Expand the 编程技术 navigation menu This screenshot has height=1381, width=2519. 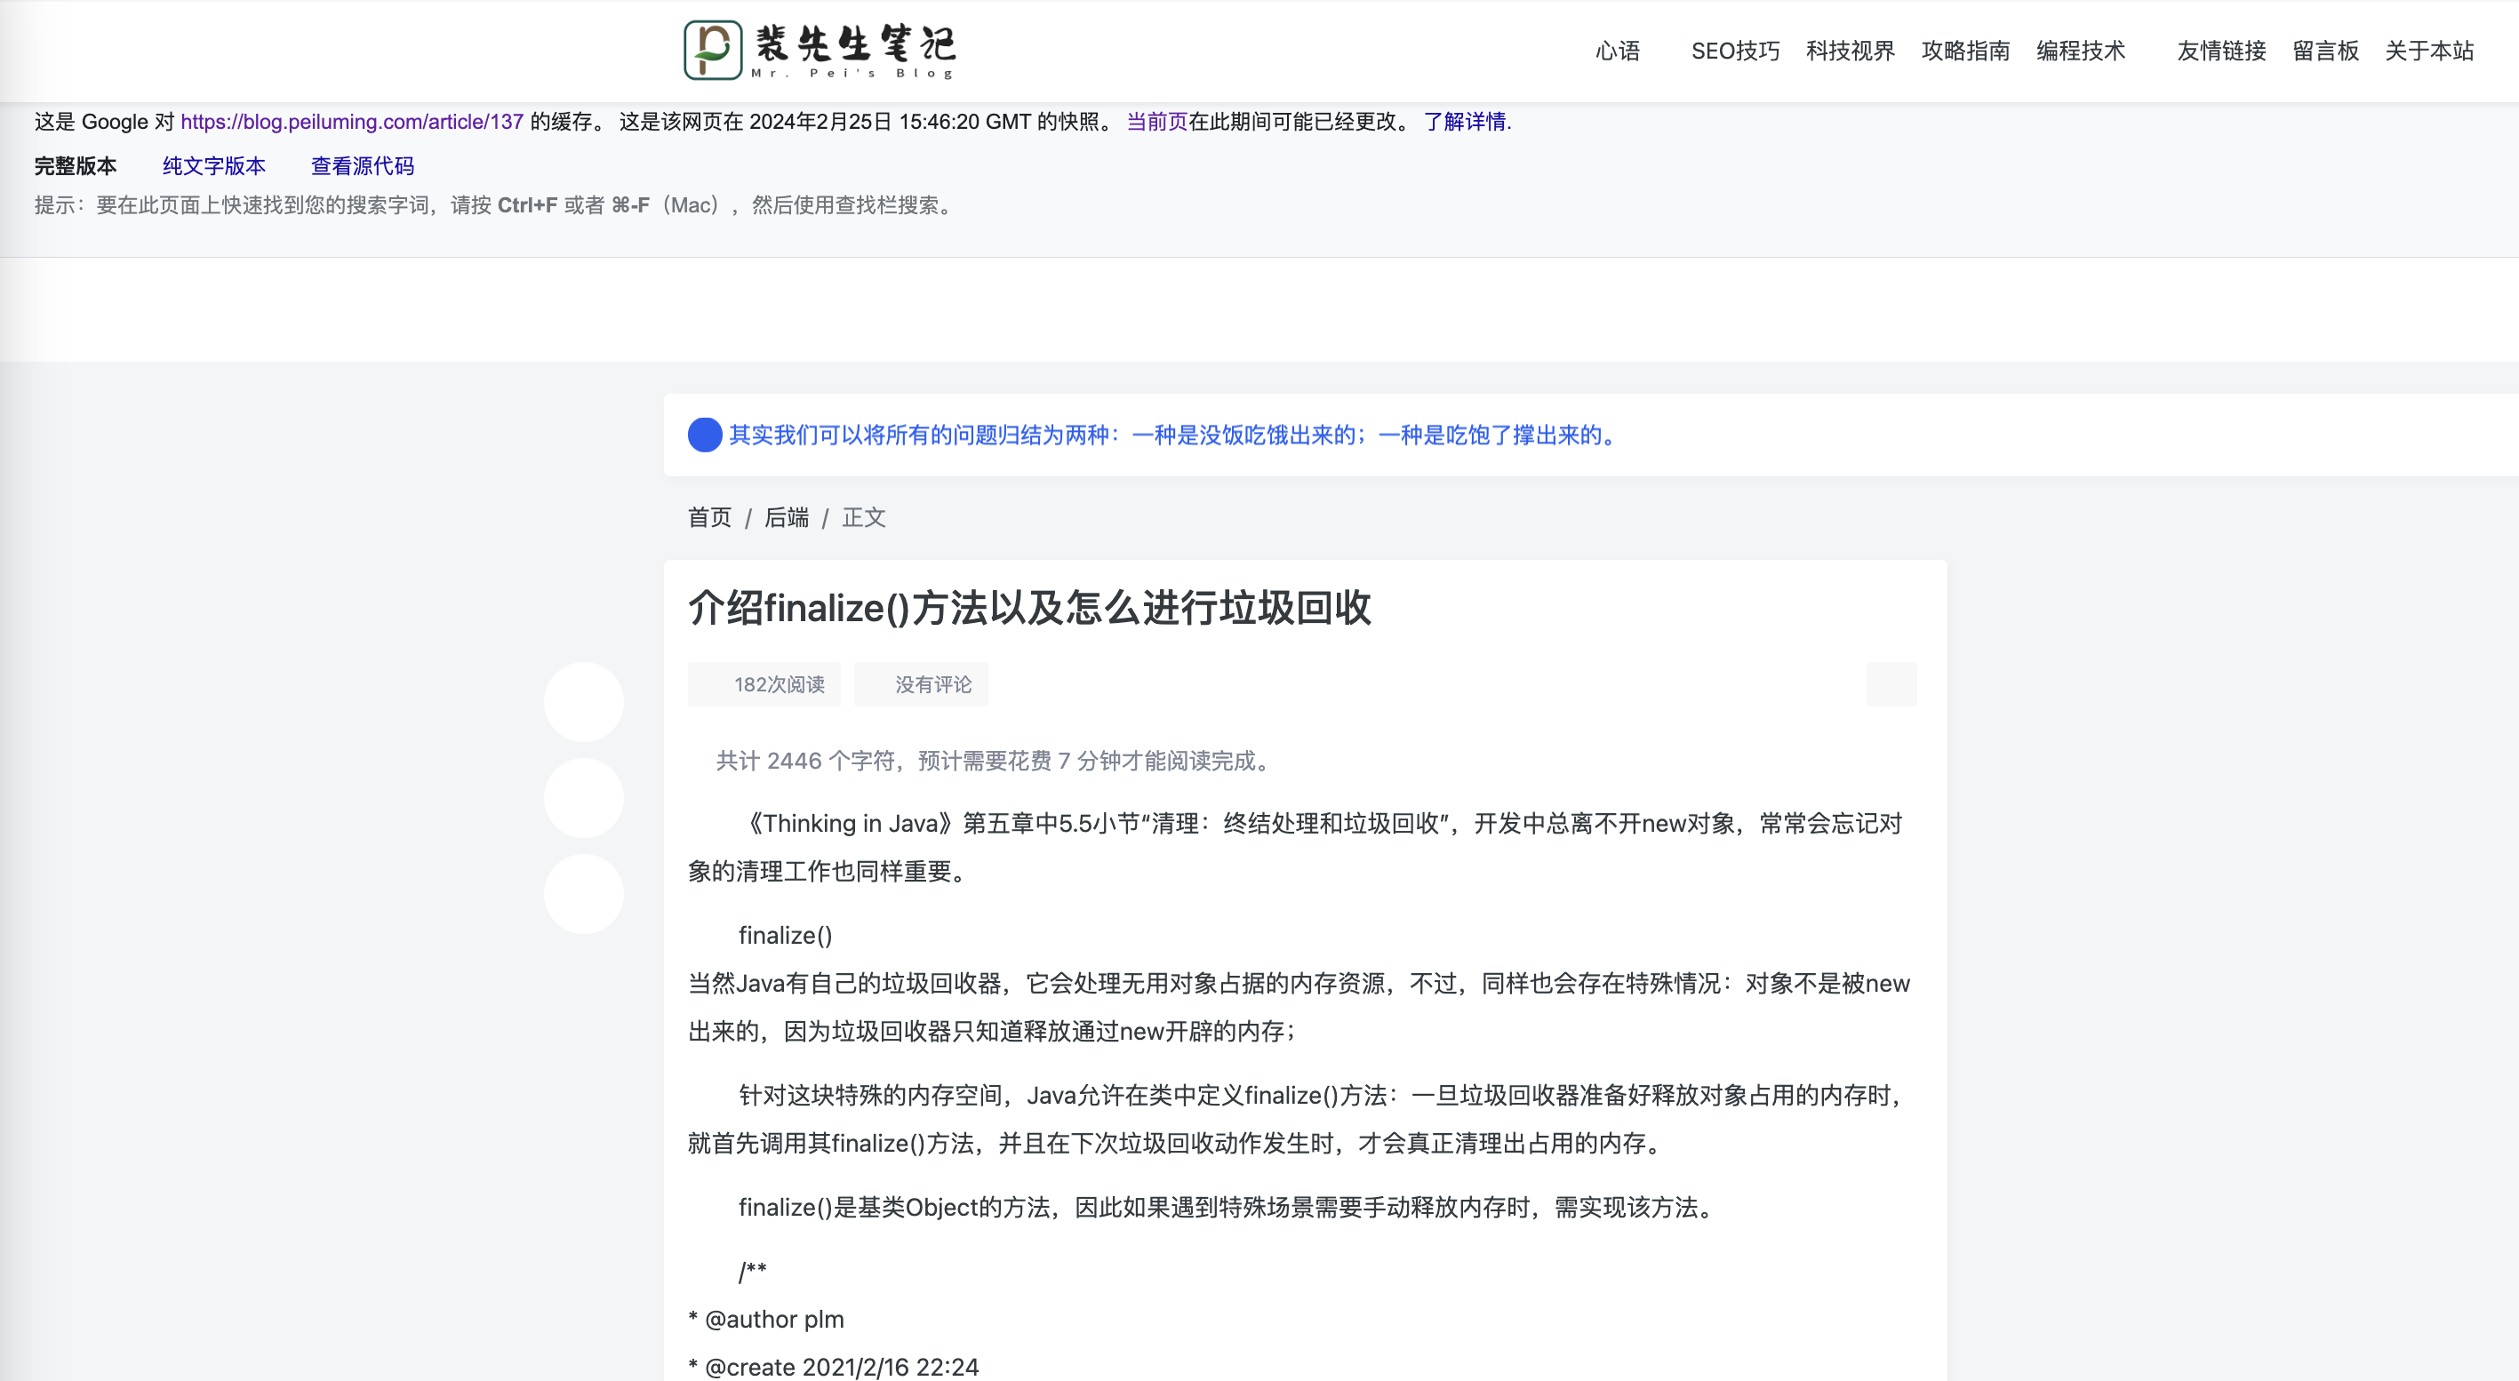point(2080,51)
